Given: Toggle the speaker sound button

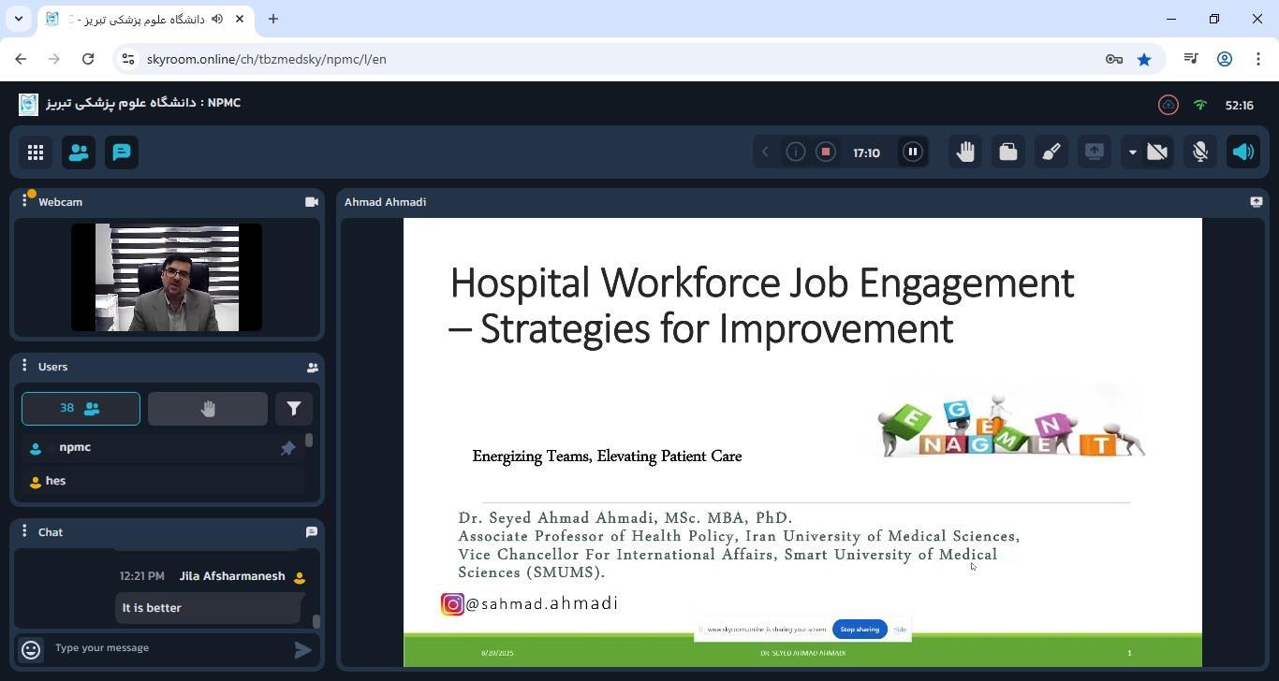Looking at the screenshot, I should tap(1243, 152).
